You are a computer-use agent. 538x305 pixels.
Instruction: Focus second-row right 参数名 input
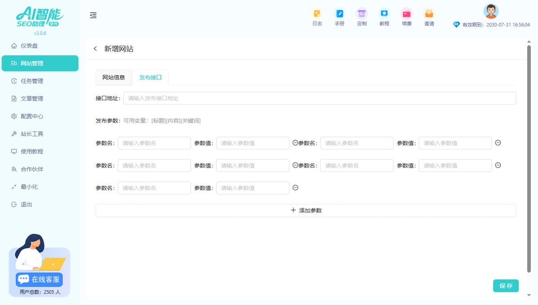tap(357, 166)
